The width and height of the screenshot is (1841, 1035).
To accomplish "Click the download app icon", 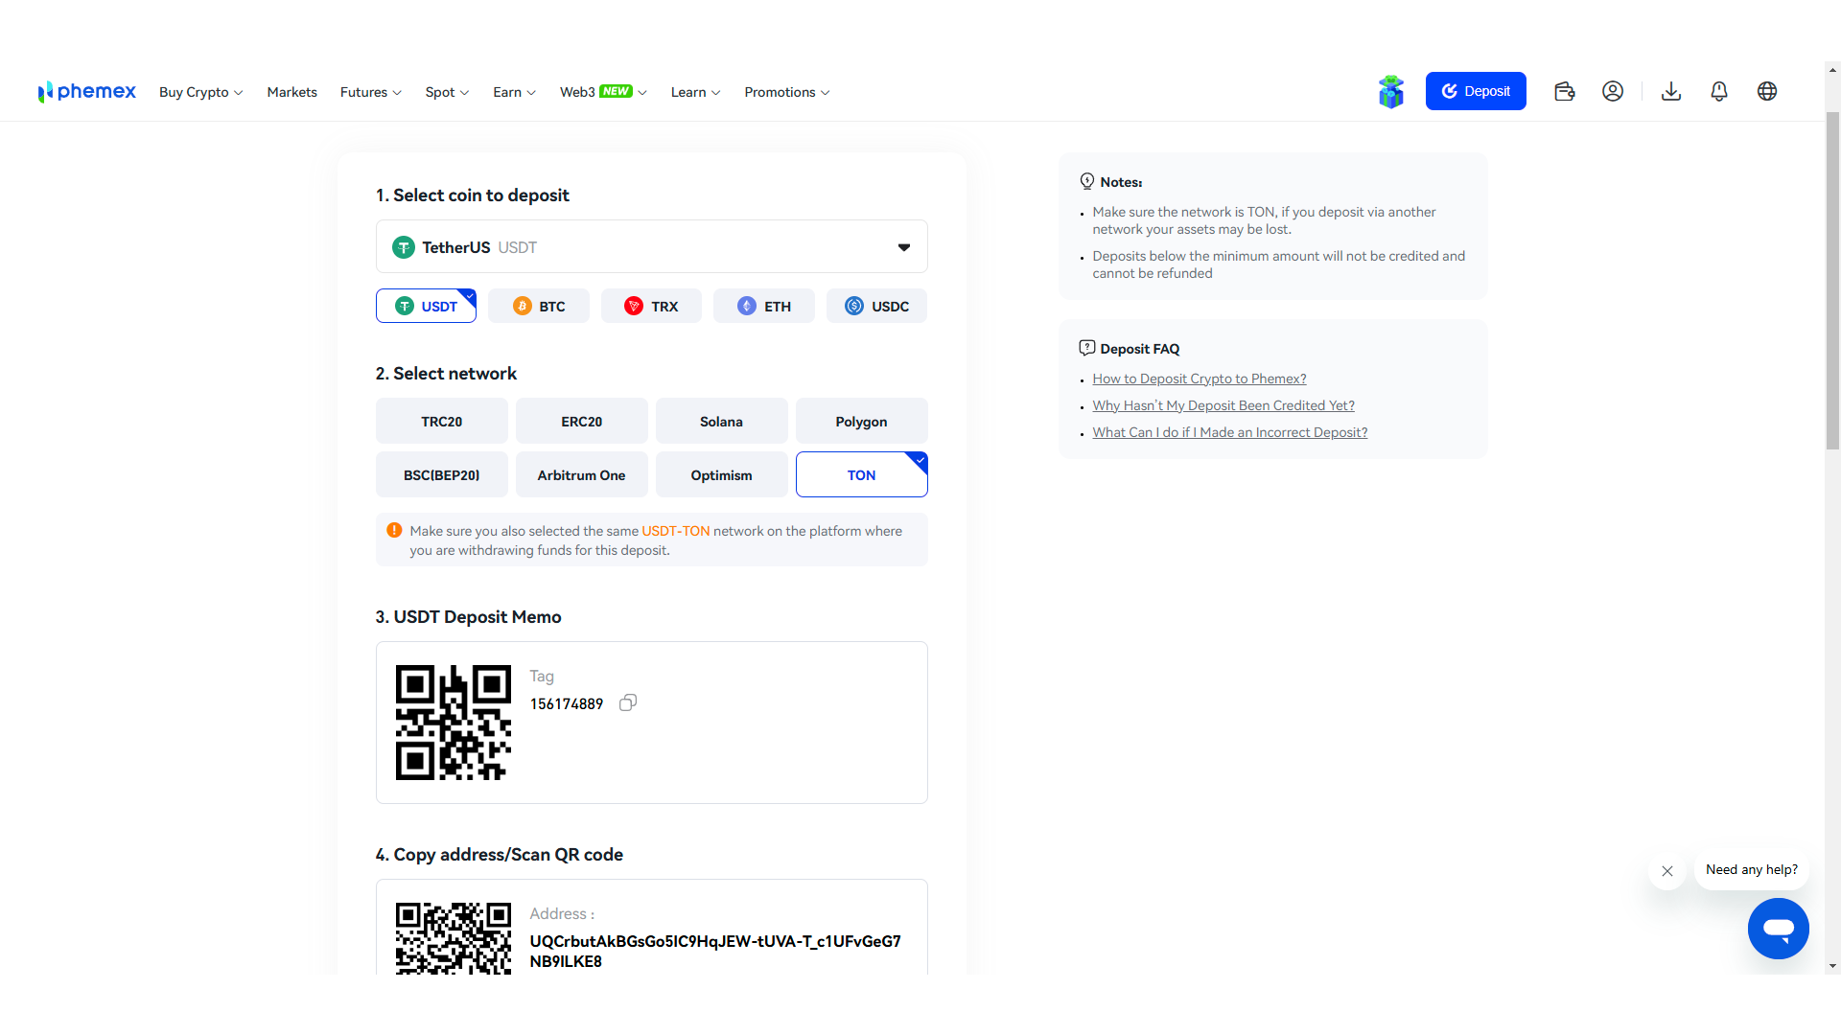I will pyautogui.click(x=1671, y=91).
